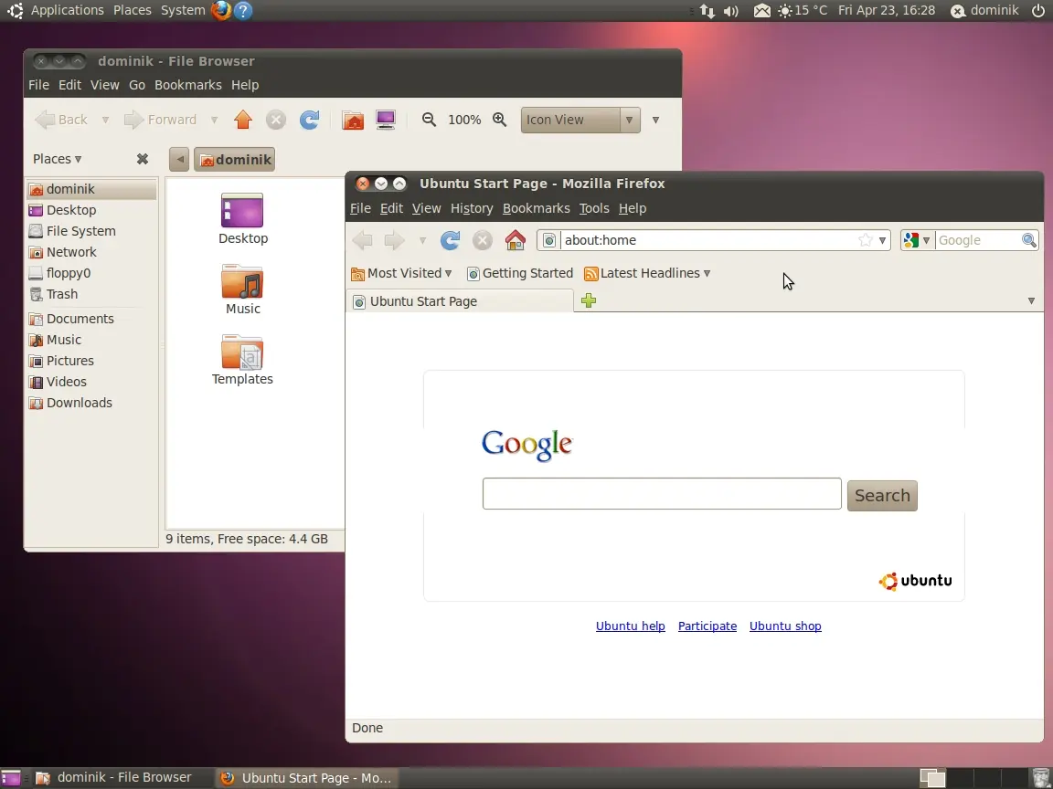The image size is (1053, 789).
Task: Open the search engine selector dropdown
Action: click(x=917, y=240)
